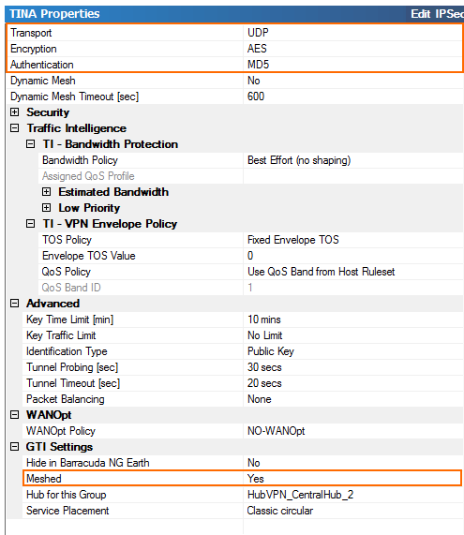The width and height of the screenshot is (464, 535).
Task: Open the Authentication MD5 value field
Action: click(x=352, y=65)
